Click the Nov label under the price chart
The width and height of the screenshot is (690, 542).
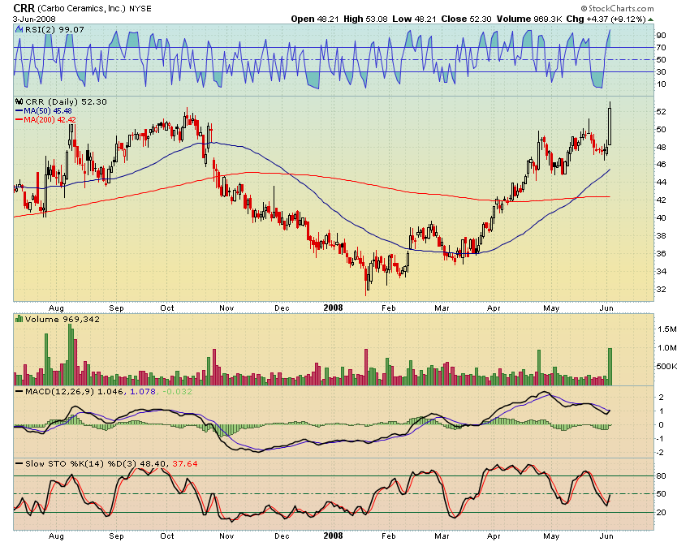pyautogui.click(x=226, y=308)
